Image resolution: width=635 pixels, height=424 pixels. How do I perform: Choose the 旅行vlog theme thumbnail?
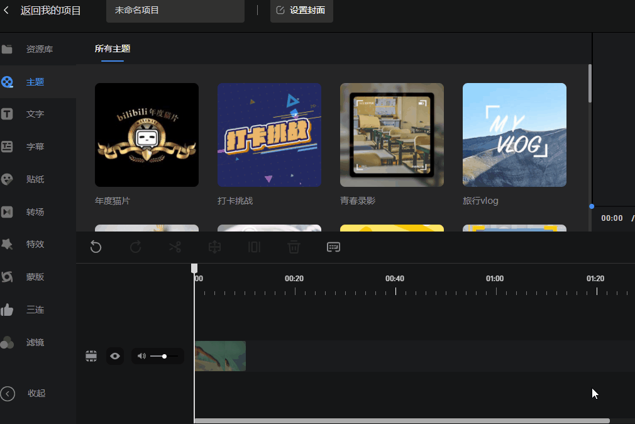pyautogui.click(x=514, y=135)
